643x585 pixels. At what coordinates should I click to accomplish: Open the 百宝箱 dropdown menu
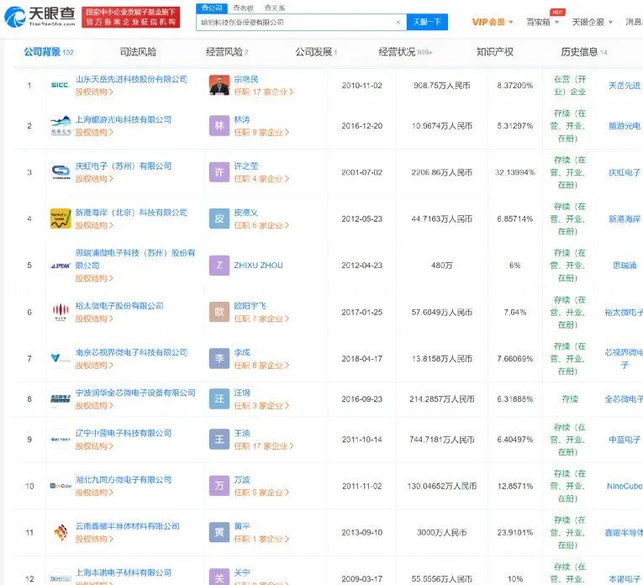point(542,22)
